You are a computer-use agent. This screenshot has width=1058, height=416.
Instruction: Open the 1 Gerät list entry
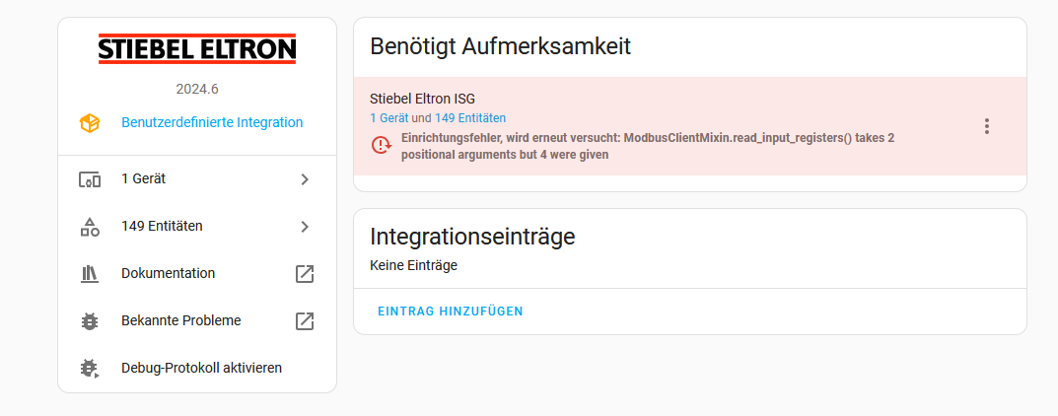[197, 179]
